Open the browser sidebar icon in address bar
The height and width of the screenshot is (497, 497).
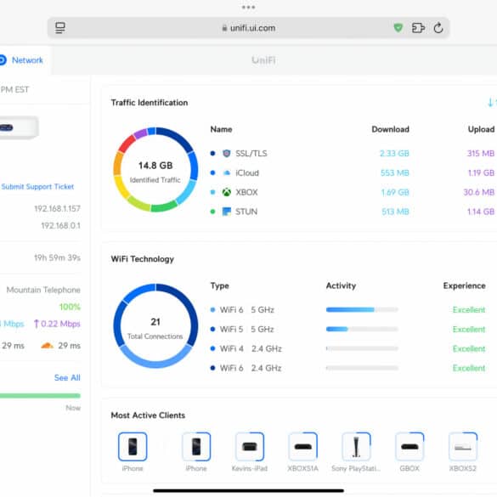point(60,28)
